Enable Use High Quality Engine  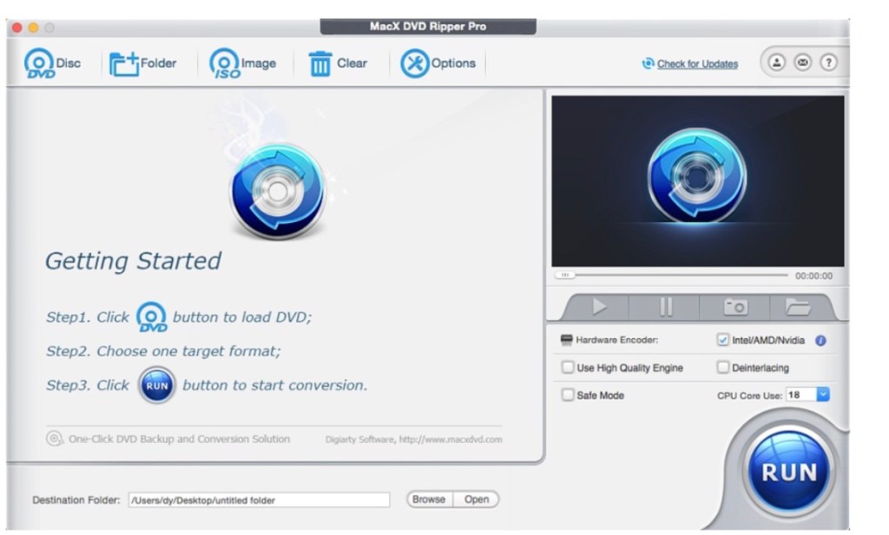click(x=568, y=368)
